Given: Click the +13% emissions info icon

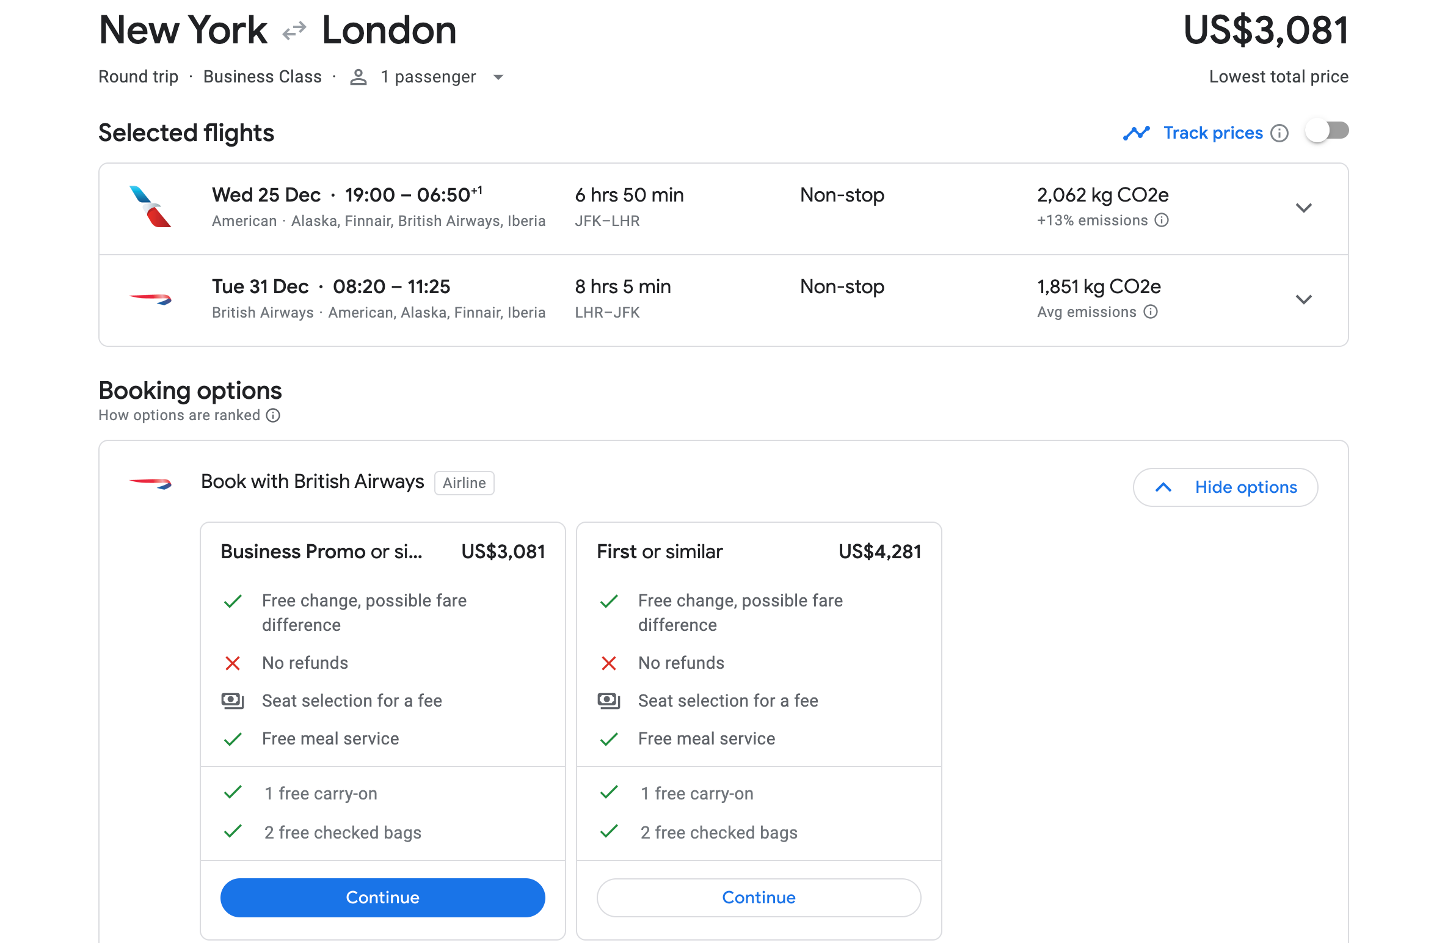Looking at the screenshot, I should [x=1162, y=220].
